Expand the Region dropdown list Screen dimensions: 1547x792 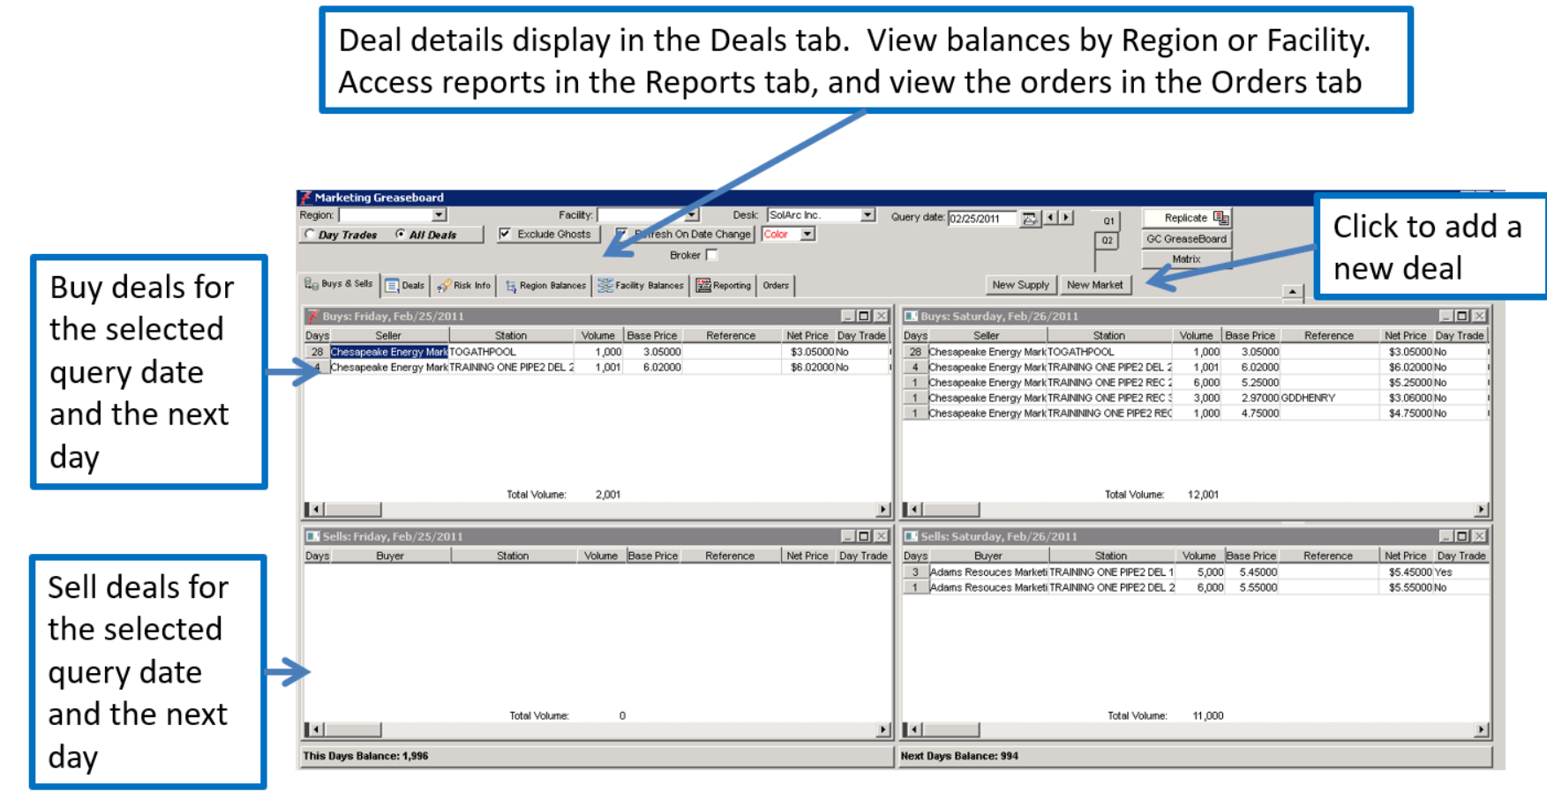439,215
